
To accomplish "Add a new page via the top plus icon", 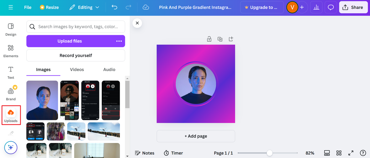I will tap(231, 39).
